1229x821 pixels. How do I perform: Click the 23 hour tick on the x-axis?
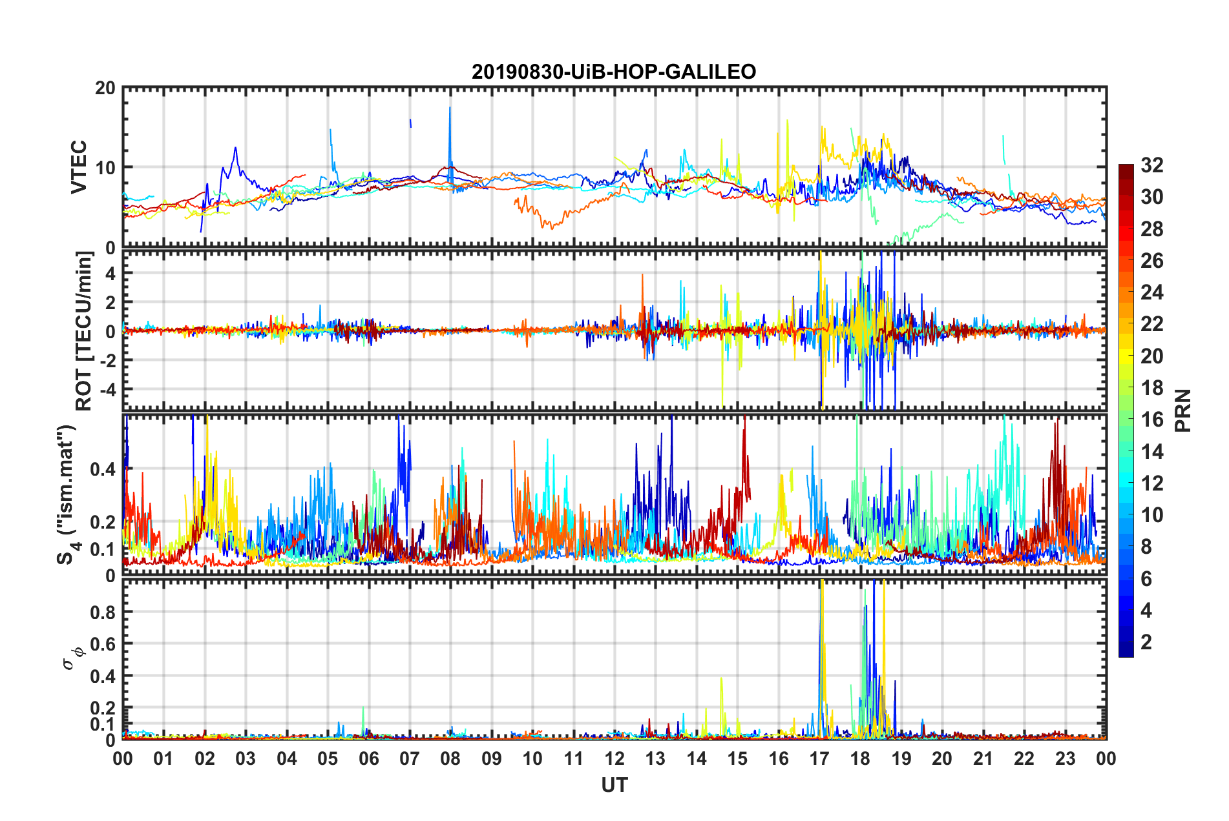tap(1065, 758)
